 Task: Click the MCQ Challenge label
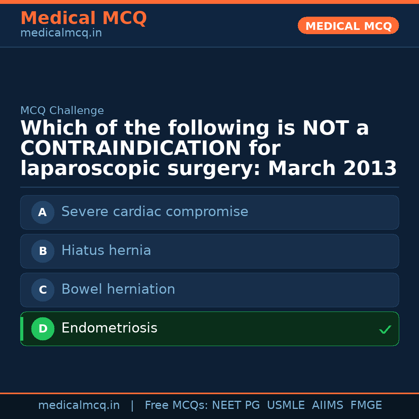tap(62, 111)
